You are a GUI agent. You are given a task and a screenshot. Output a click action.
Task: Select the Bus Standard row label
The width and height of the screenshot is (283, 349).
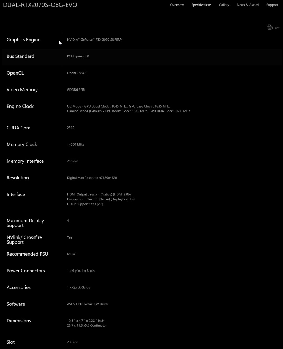point(20,56)
